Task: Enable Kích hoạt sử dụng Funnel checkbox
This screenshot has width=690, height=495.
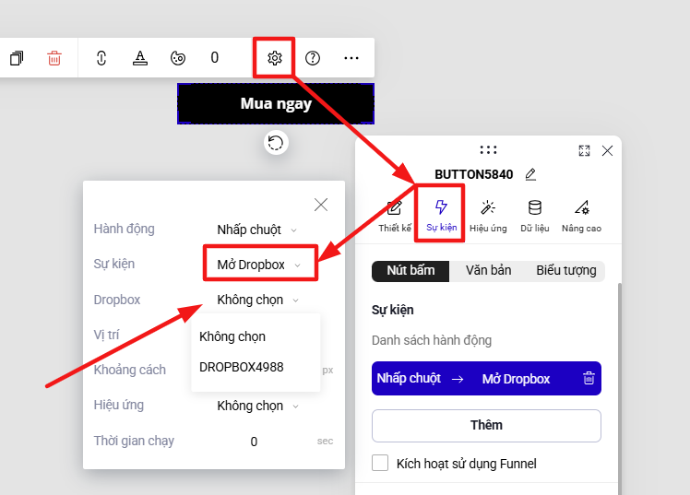Action: [x=380, y=463]
